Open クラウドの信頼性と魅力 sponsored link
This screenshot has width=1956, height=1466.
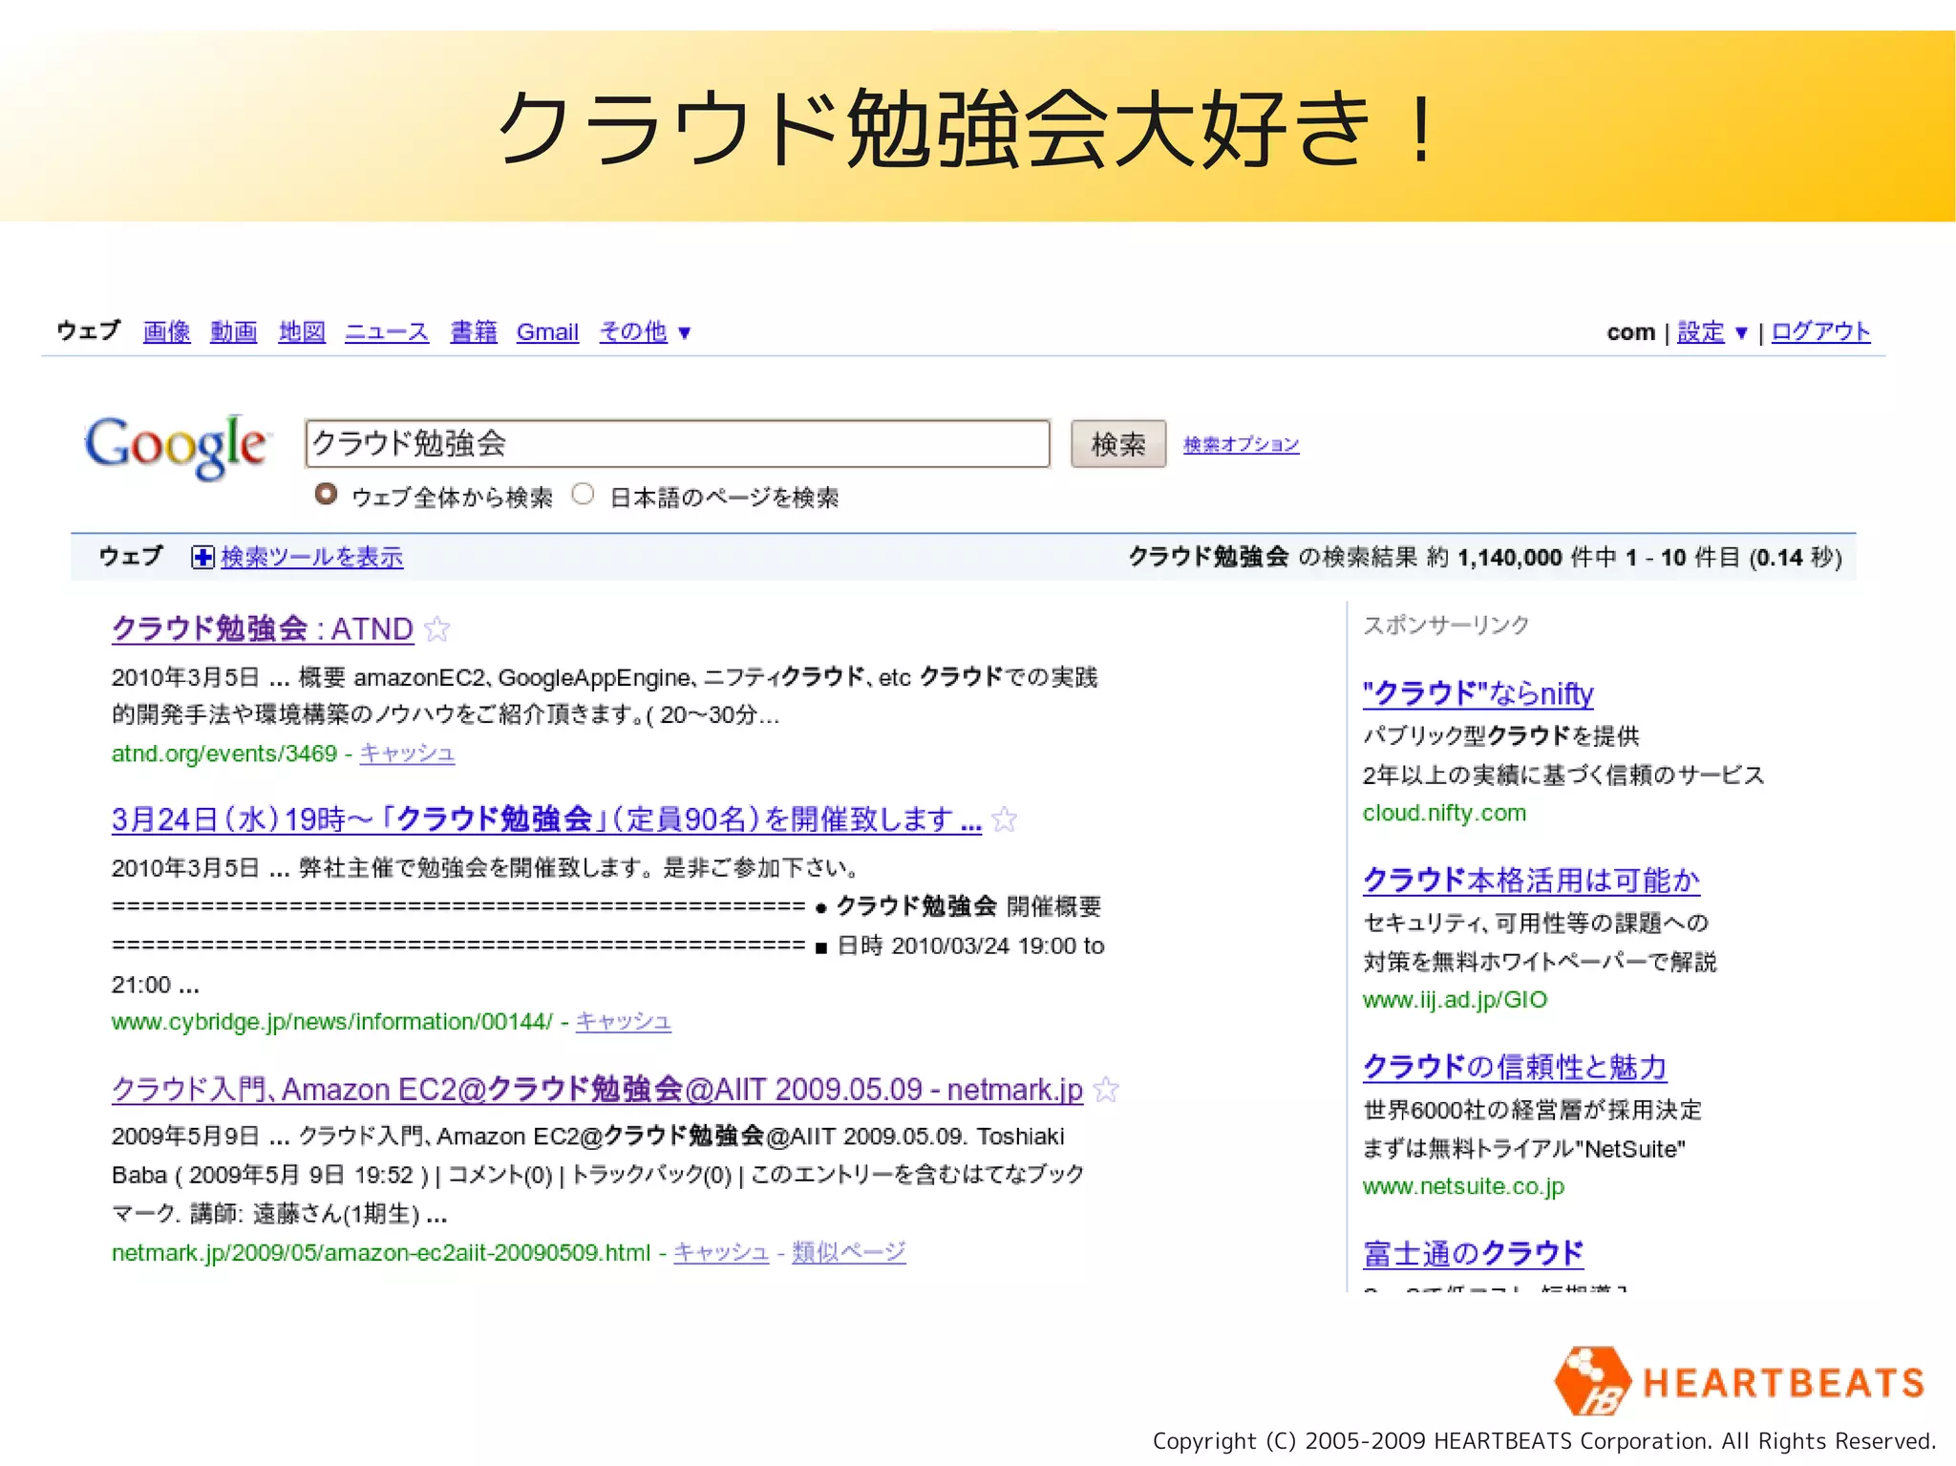[x=1515, y=1067]
